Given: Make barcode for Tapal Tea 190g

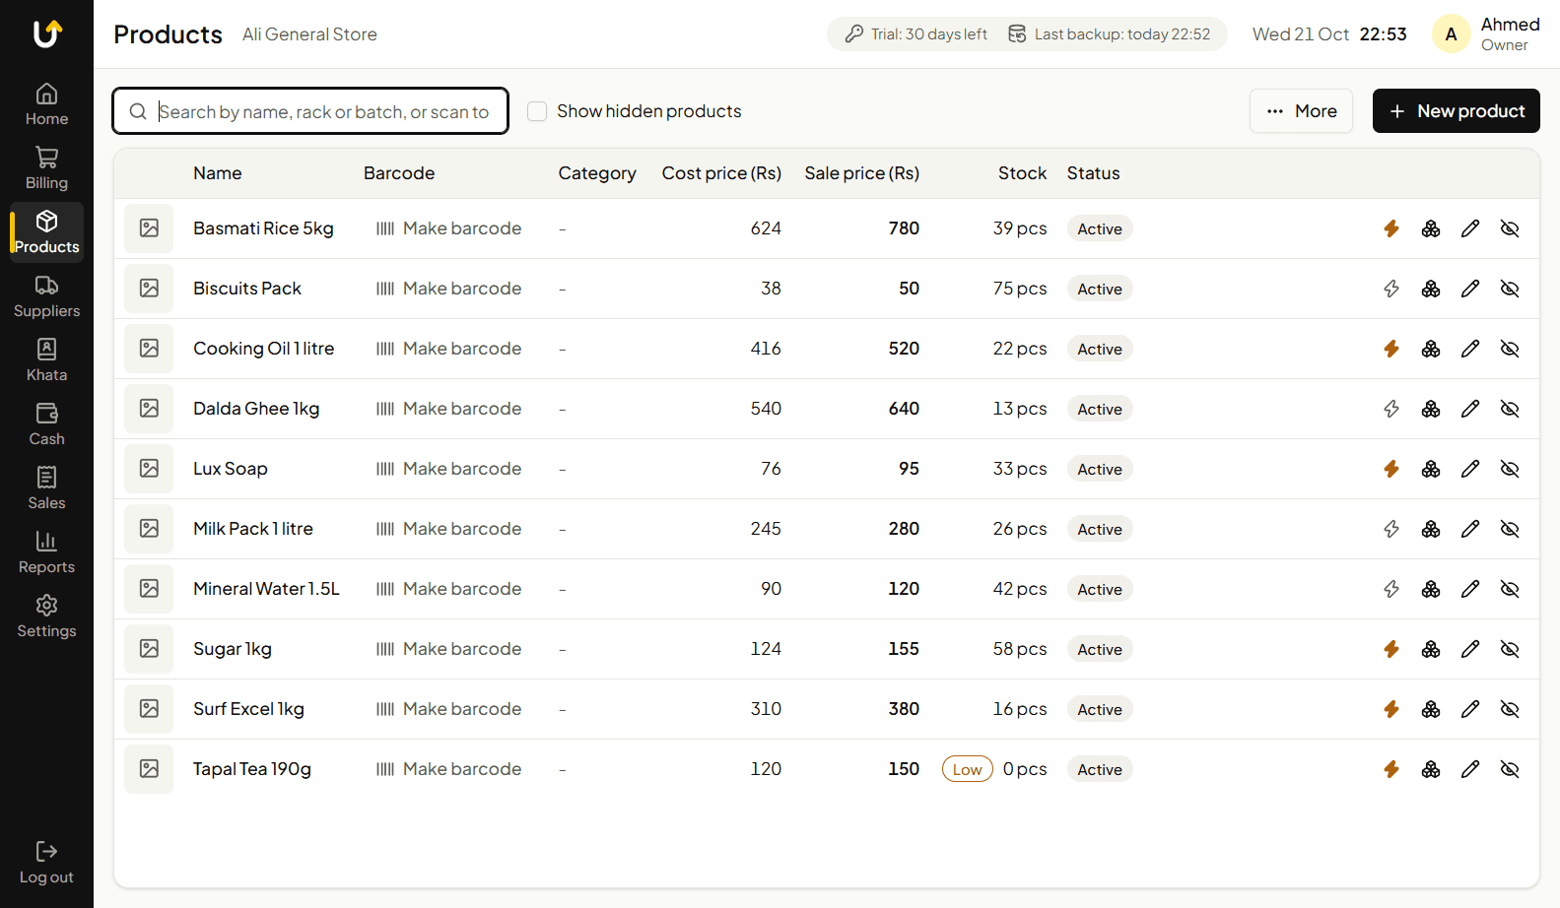Looking at the screenshot, I should pyautogui.click(x=448, y=769).
